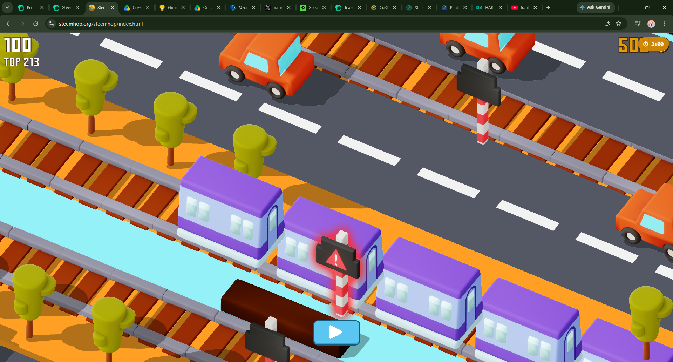Click the 2:00 timer badge
This screenshot has width=673, height=362.
pyautogui.click(x=654, y=44)
